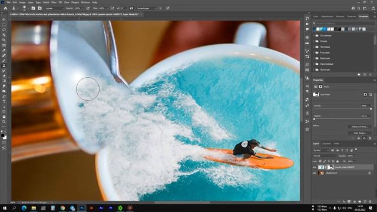Viewport: 377px width, 212px height.
Task: Select the Hand tool
Action: tap(4, 117)
